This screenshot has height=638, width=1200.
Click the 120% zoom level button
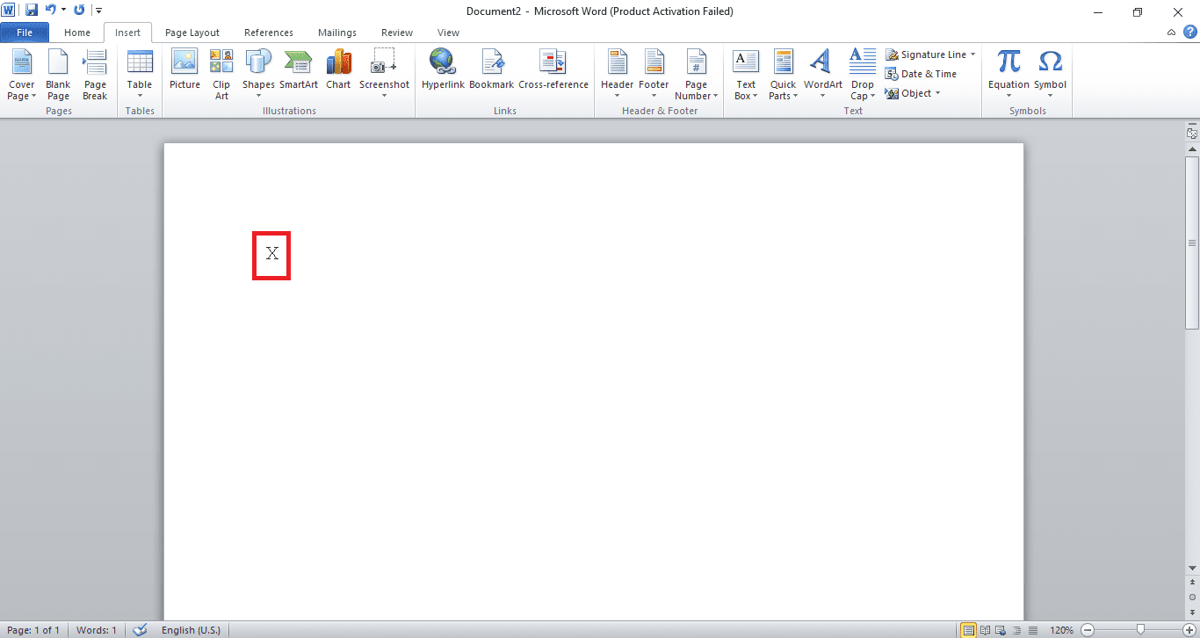coord(1061,630)
